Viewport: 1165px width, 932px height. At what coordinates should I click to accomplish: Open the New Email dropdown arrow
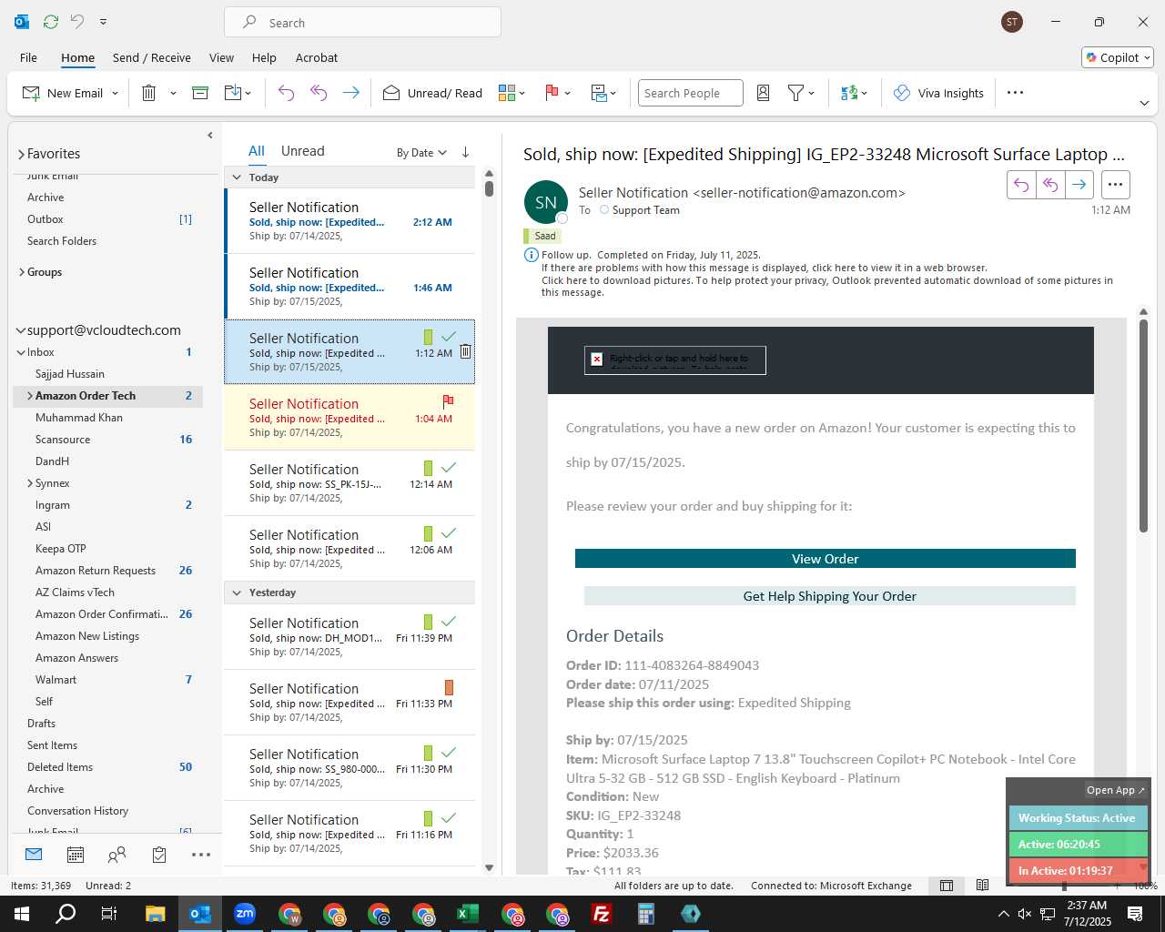(115, 93)
